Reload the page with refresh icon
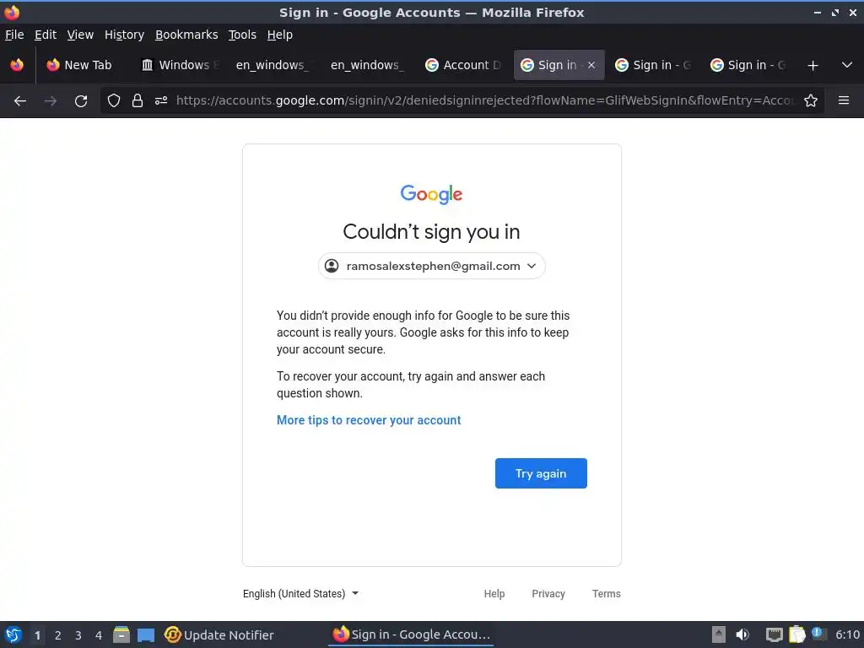This screenshot has width=864, height=648. pyautogui.click(x=81, y=101)
